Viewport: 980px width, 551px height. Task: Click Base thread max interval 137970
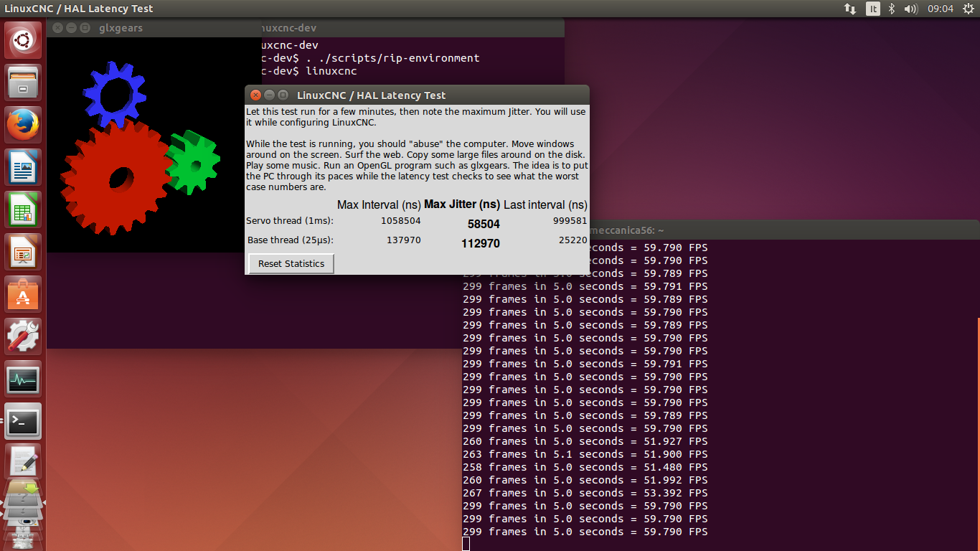point(404,240)
